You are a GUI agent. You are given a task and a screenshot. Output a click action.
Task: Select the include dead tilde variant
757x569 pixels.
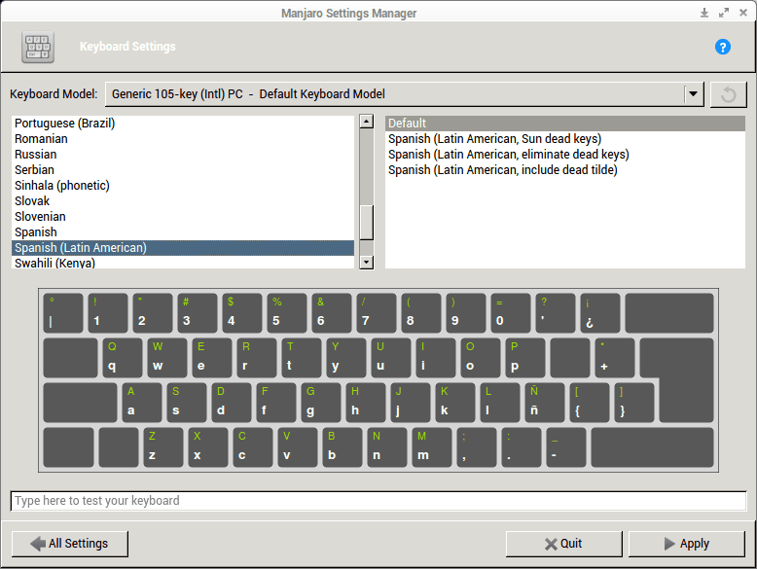point(565,170)
